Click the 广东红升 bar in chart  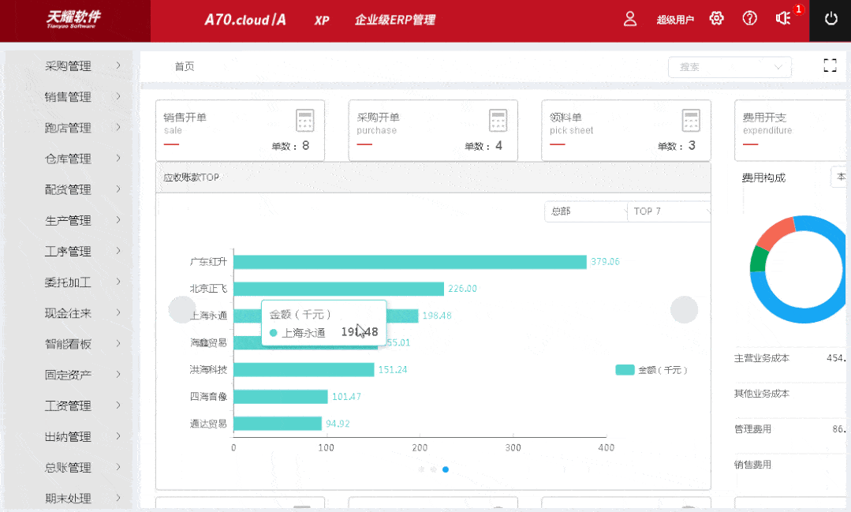(409, 262)
